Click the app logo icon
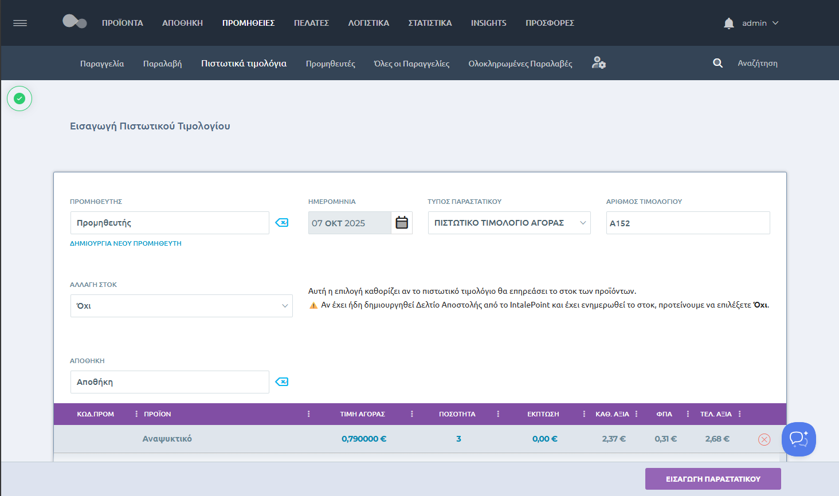 tap(75, 22)
